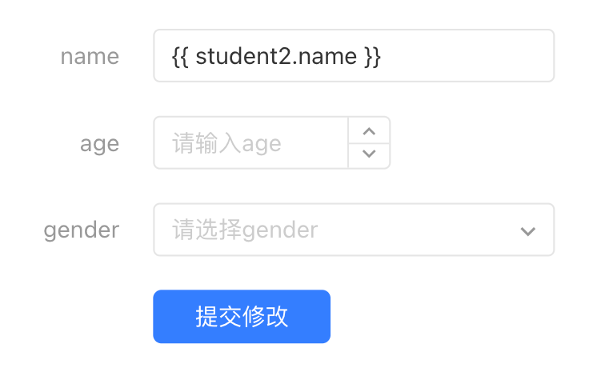Expand gender options list
This screenshot has height=376, width=597.
click(x=527, y=231)
